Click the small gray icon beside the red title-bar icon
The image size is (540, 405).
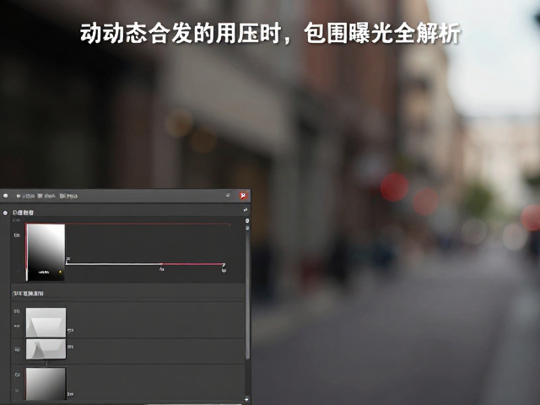click(228, 195)
